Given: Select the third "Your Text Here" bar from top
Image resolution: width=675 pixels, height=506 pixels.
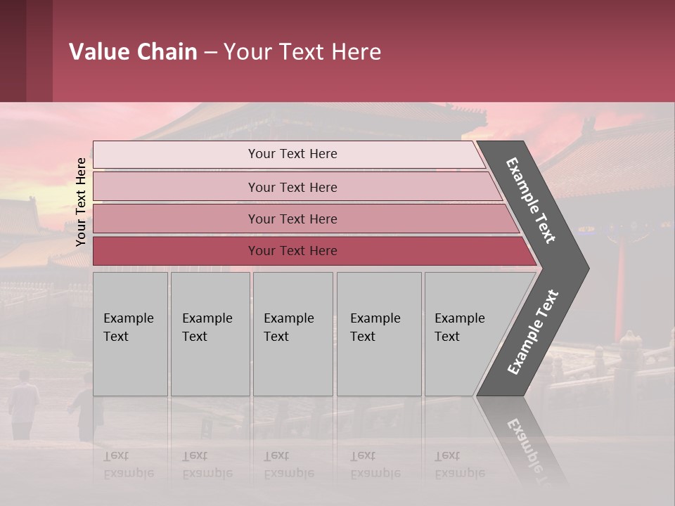Looking at the screenshot, I should [292, 219].
